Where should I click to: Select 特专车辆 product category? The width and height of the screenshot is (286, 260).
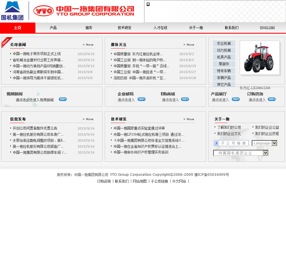pyautogui.click(x=224, y=71)
